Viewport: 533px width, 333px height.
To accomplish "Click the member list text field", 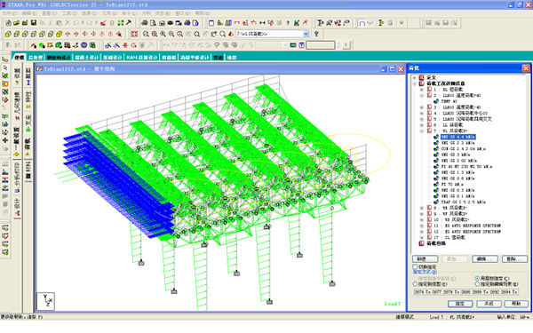I will pos(466,292).
